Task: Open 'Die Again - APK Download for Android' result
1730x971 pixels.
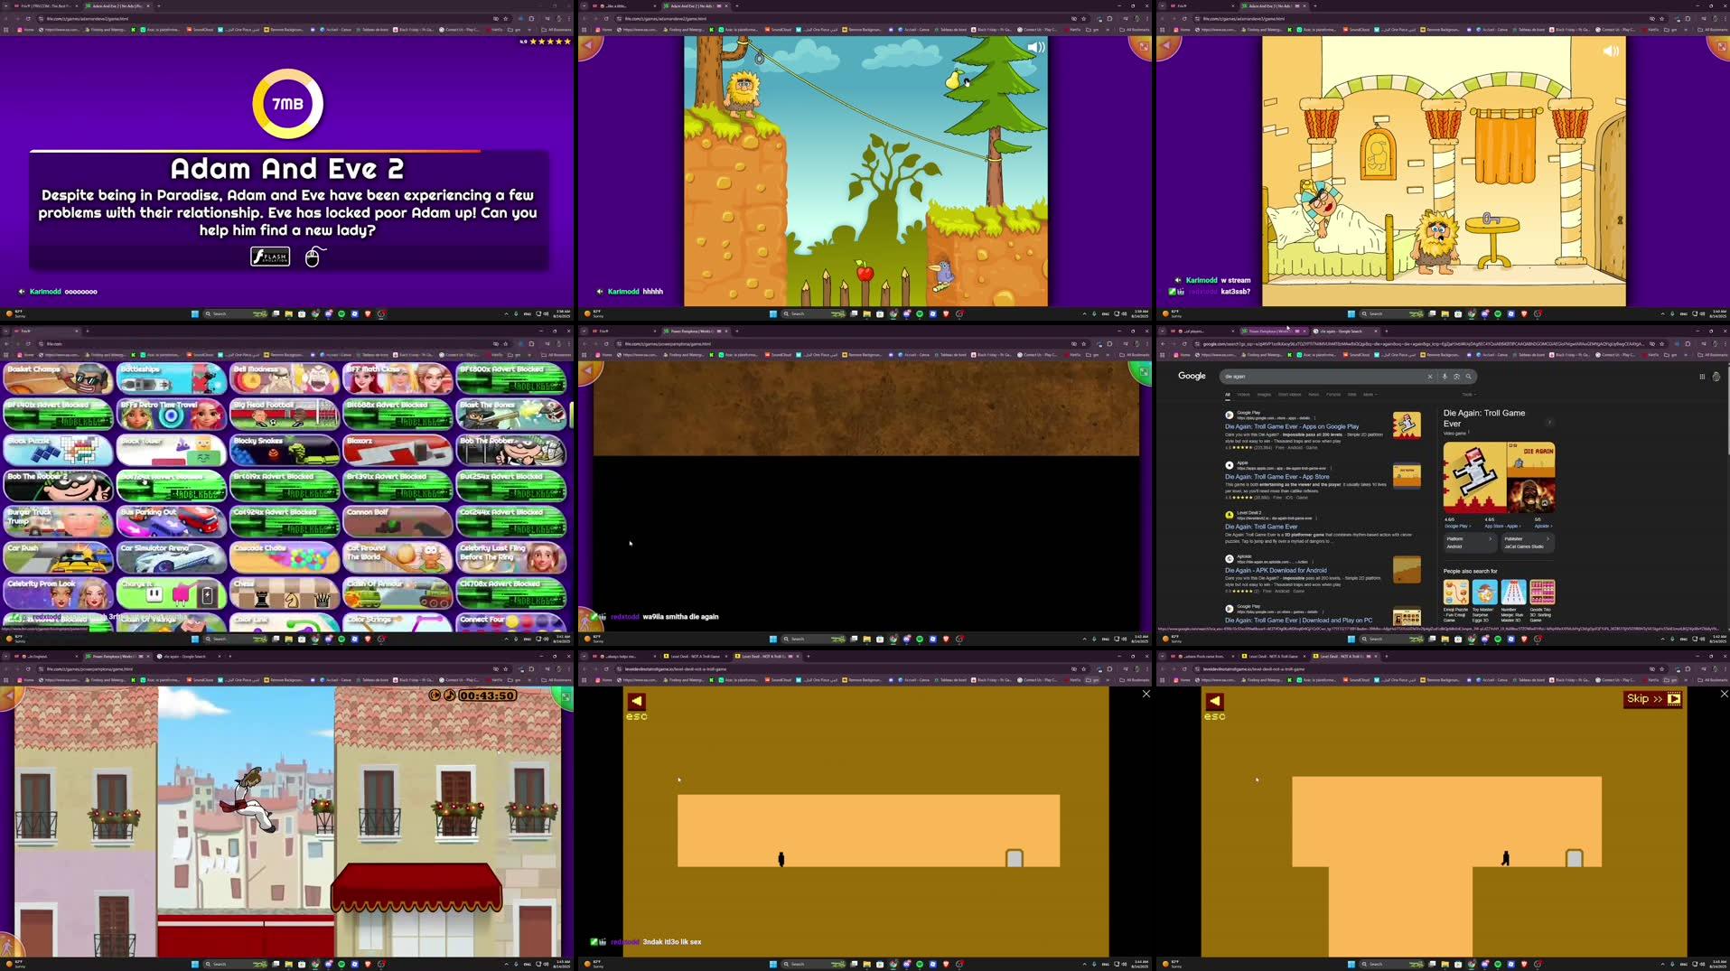Action: click(1276, 571)
